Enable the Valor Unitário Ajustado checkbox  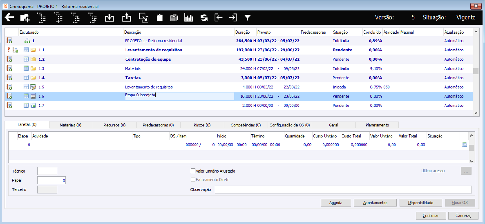point(193,171)
